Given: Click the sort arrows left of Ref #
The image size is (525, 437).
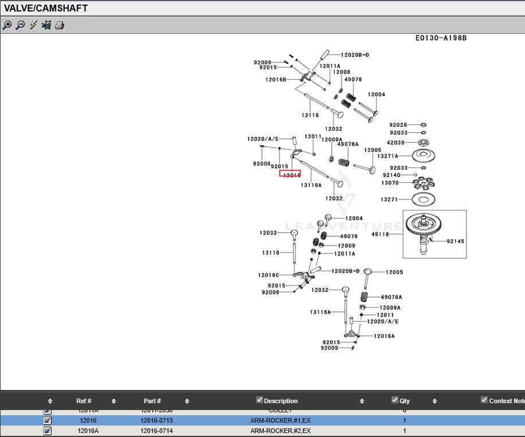Looking at the screenshot, I should click(x=50, y=401).
